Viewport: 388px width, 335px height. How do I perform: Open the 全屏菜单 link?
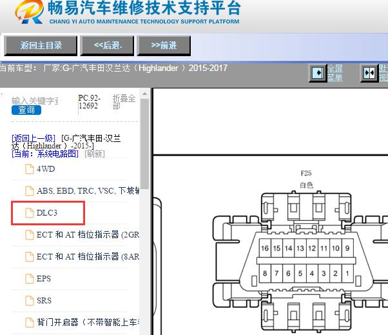335,73
